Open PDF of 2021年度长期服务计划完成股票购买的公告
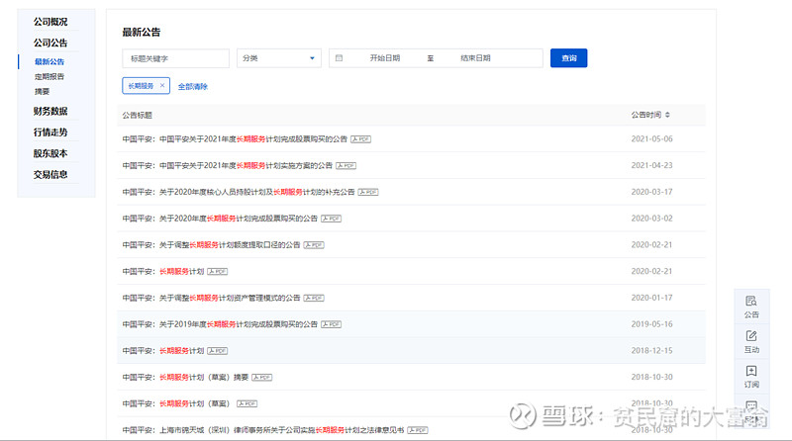 point(360,139)
